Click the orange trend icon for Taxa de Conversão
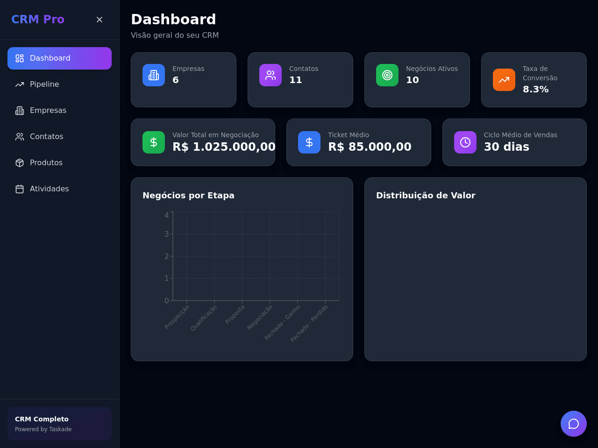Screen dimensions: 598x448 (x=504, y=80)
